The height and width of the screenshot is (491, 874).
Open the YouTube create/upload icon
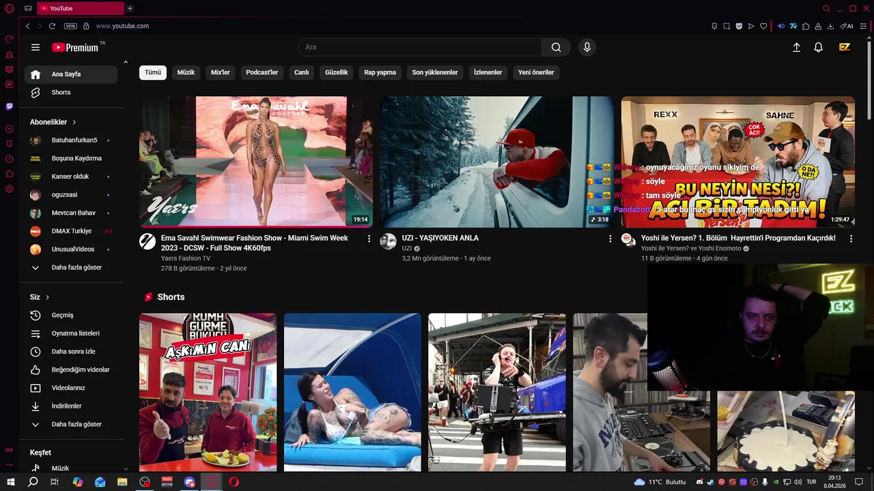(x=796, y=47)
